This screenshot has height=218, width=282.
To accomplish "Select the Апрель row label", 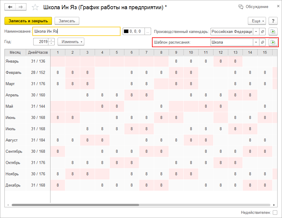I will point(12,95).
